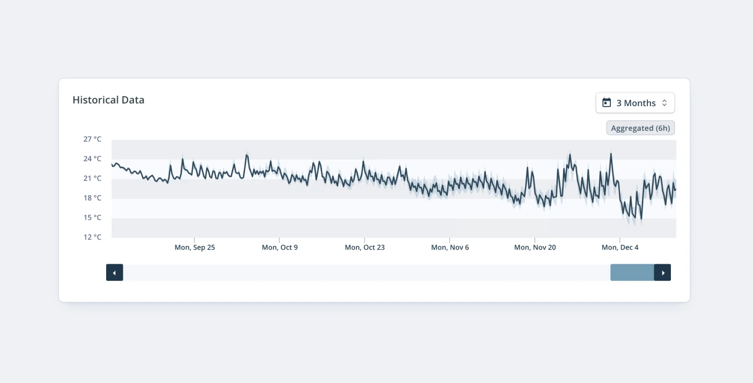Click the 12 °C y-axis label
This screenshot has height=383, width=753.
pos(93,237)
